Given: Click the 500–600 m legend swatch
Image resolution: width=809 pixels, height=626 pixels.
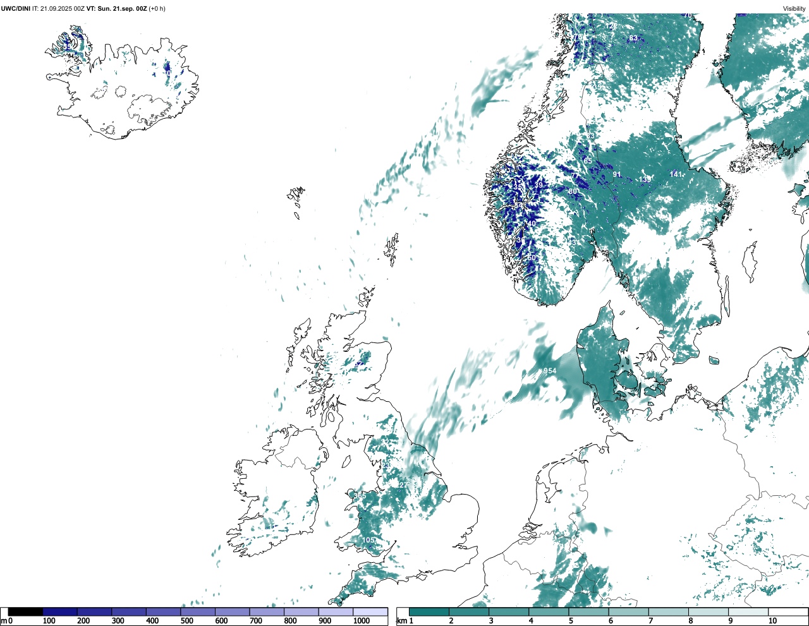Looking at the screenshot, I should pos(198,611).
